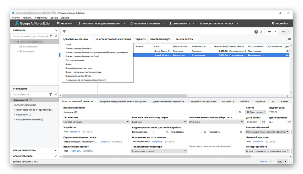Viewport: 303px width, 174px height.
Task: Open Тип рекламного инвентаря combo box
Action: [159, 151]
